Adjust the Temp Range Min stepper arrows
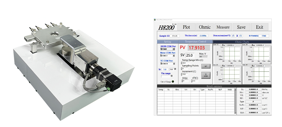The image size is (282, 127). pyautogui.click(x=181, y=63)
